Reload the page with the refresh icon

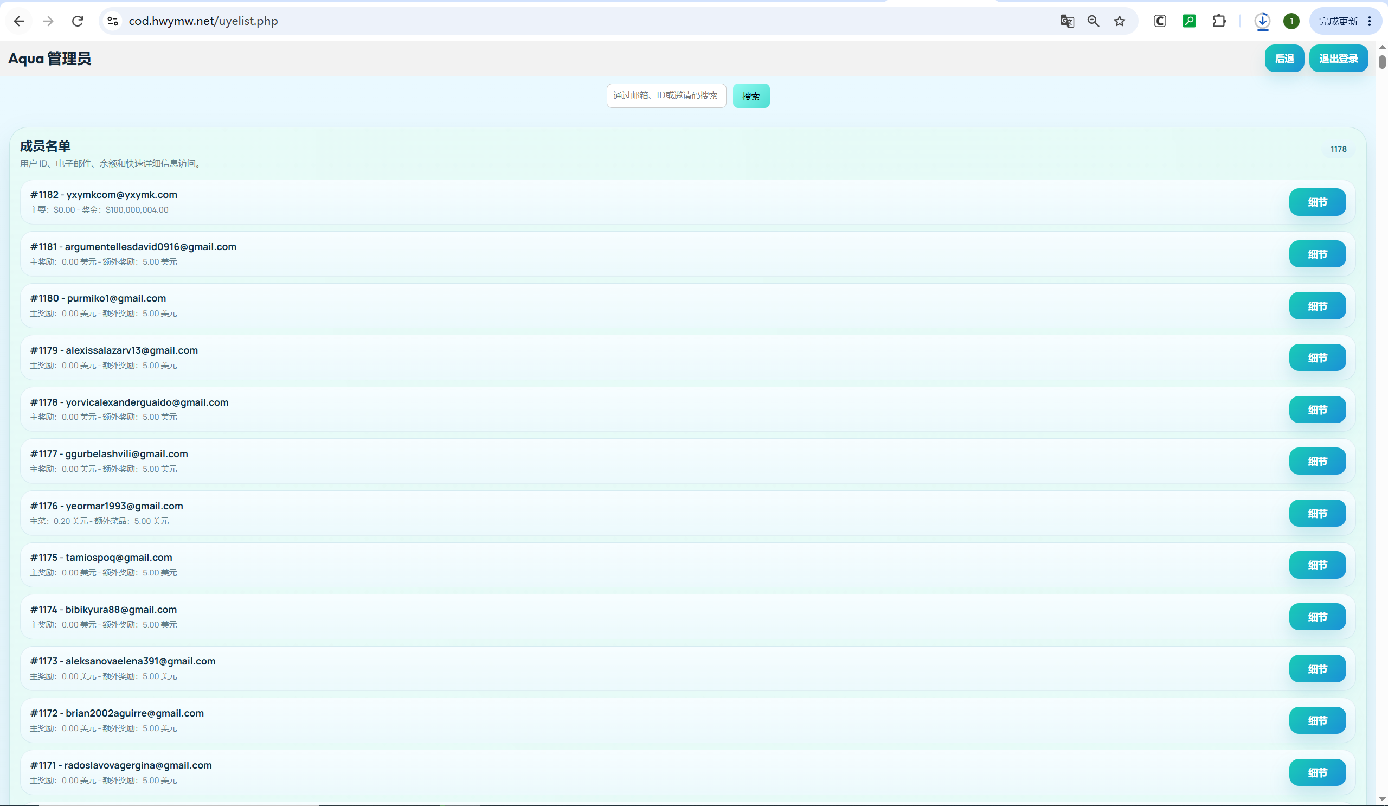pos(78,21)
